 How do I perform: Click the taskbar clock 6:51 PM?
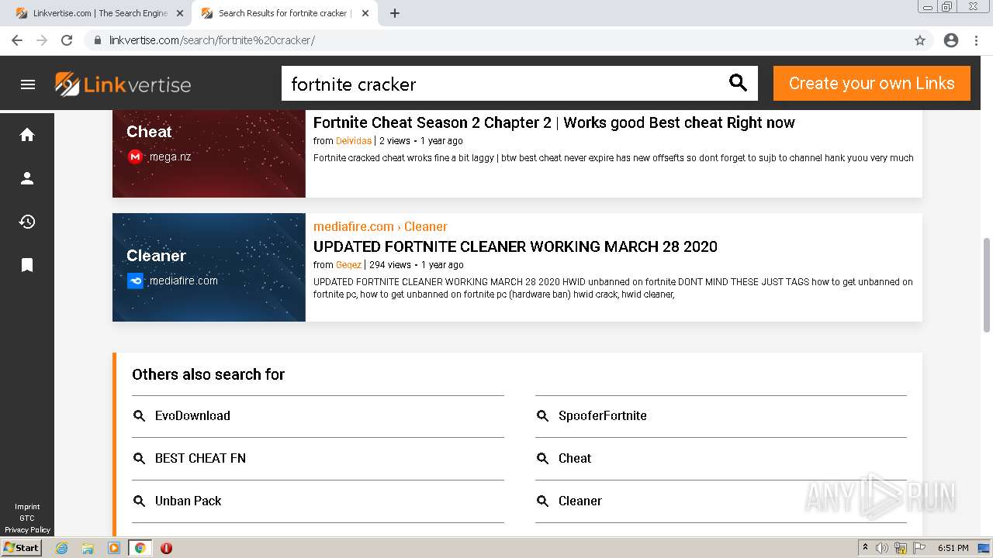coord(953,548)
